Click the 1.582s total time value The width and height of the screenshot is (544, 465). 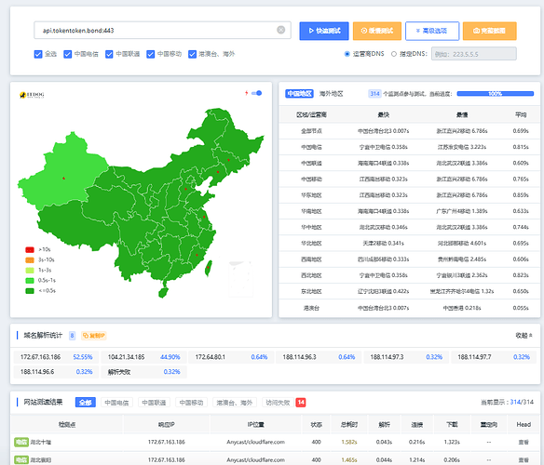click(x=349, y=442)
